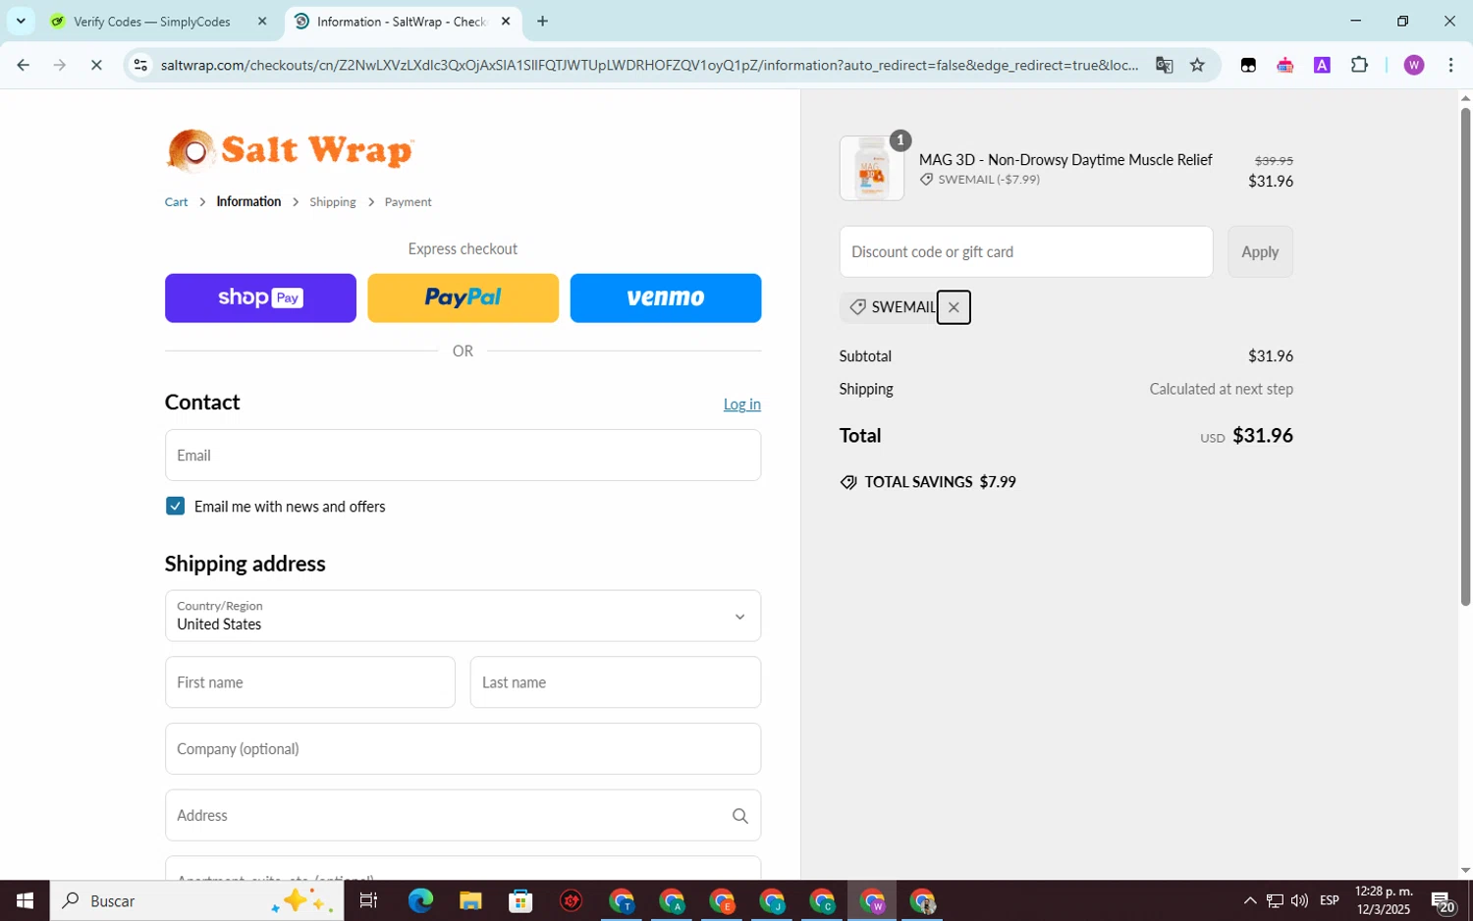The image size is (1473, 921).
Task: Close the Verify Codes SimplyCodes tab
Action: [262, 21]
